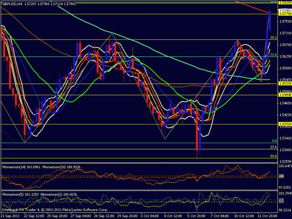
Task: Click the 22 Sep 12:00 time label
Action: pos(34,216)
